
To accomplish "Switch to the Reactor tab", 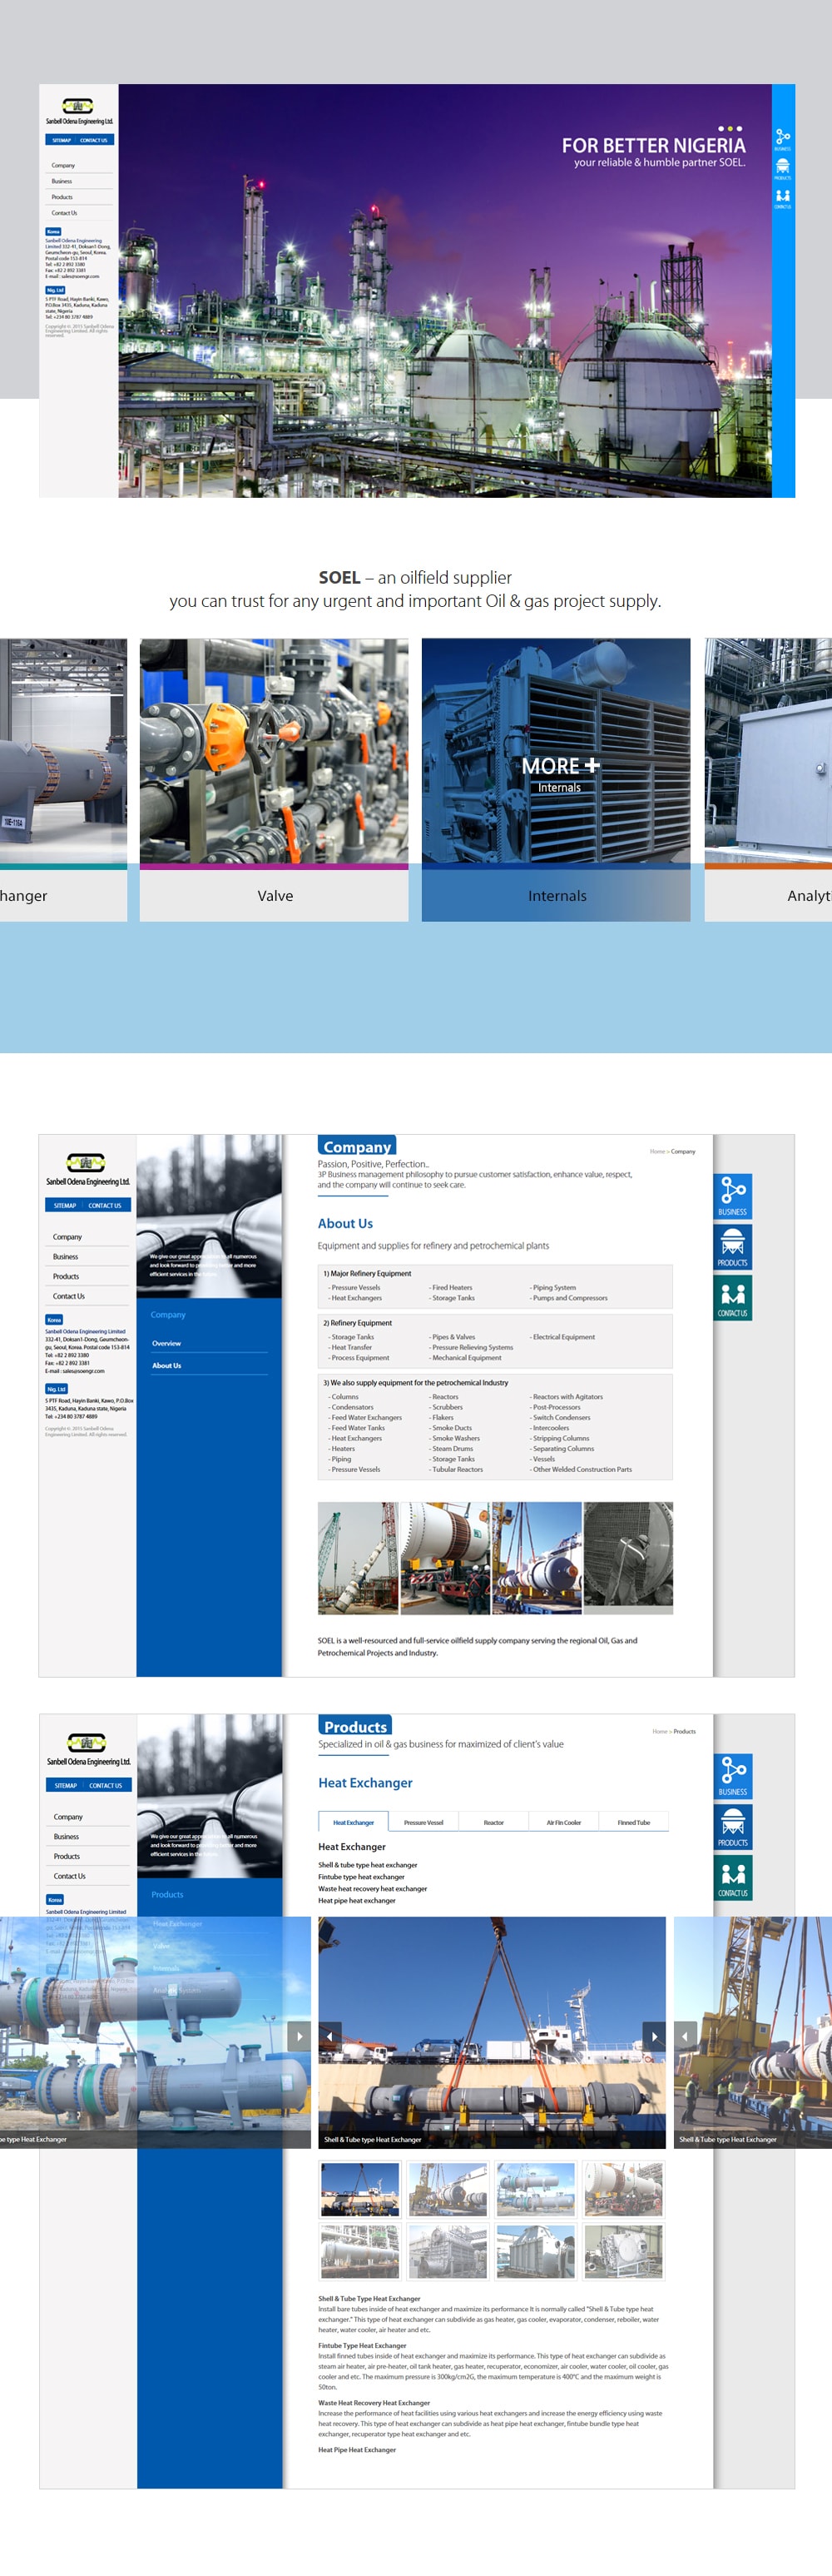I will (493, 1822).
